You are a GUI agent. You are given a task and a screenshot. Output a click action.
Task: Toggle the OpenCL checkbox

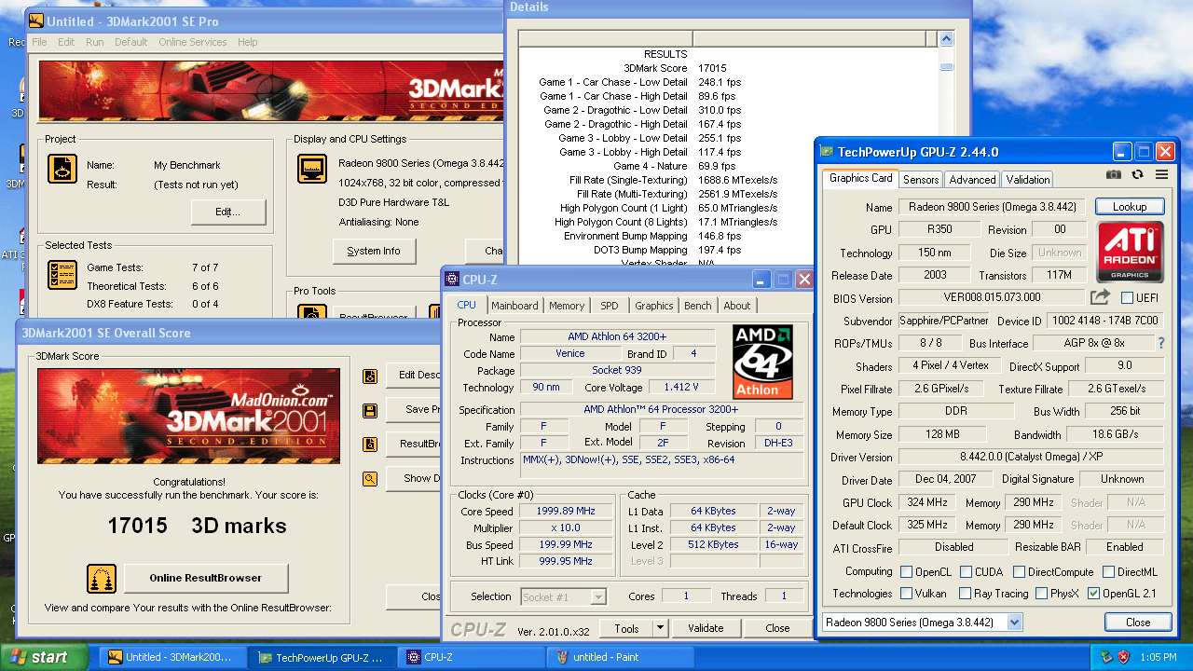click(x=907, y=571)
